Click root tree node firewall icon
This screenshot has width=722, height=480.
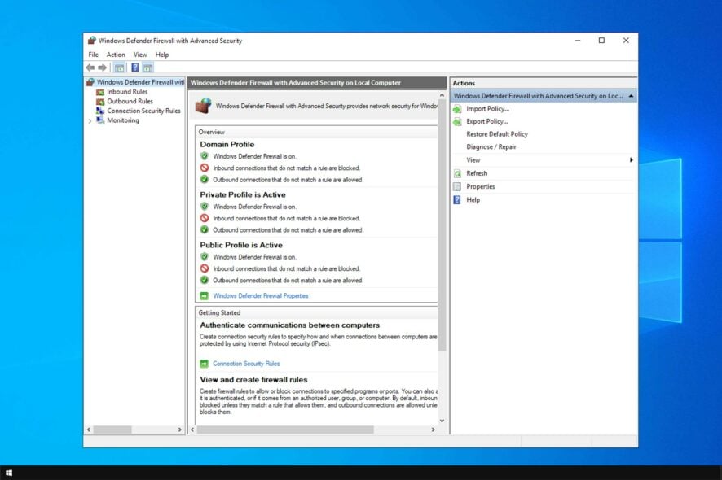(90, 82)
